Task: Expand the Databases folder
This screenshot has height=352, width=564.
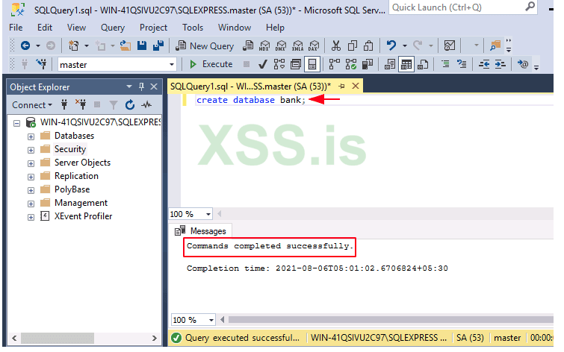Action: [31, 136]
